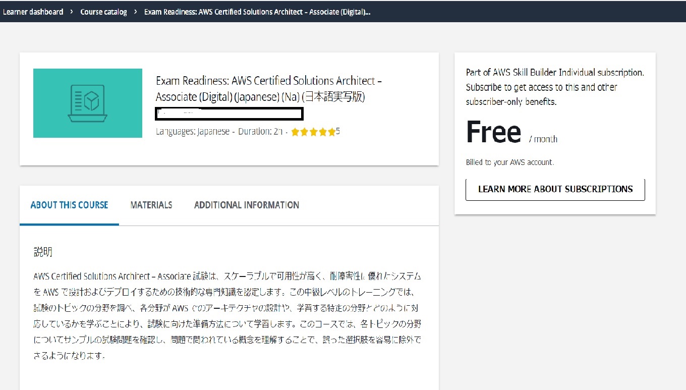
Task: Click the five-star rating icons
Action: pyautogui.click(x=313, y=132)
